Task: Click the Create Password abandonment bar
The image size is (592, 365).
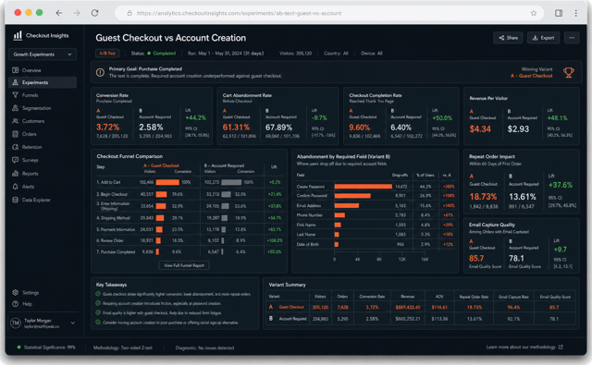Action: (364, 187)
